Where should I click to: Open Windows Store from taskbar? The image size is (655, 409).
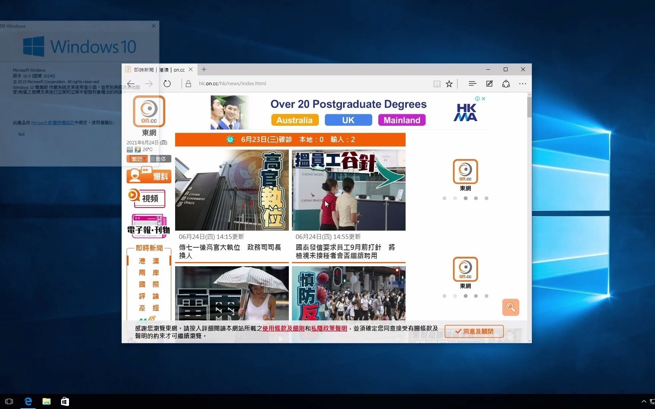tap(65, 401)
